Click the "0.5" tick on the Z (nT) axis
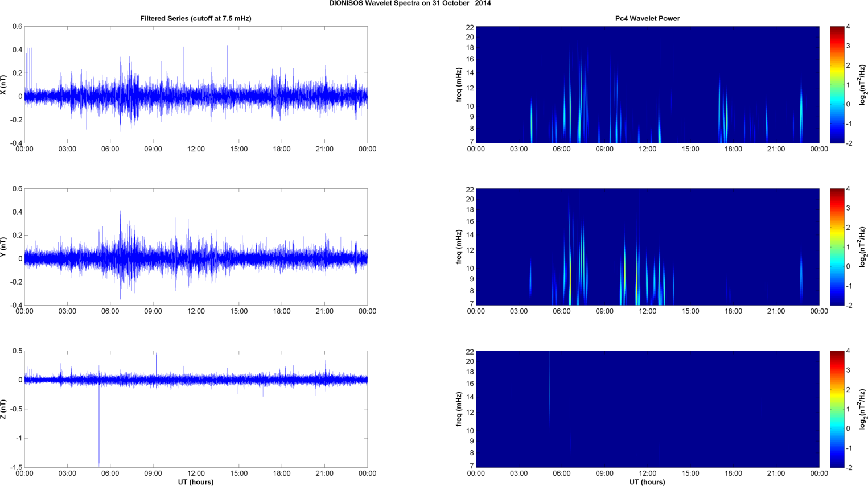 [17, 351]
